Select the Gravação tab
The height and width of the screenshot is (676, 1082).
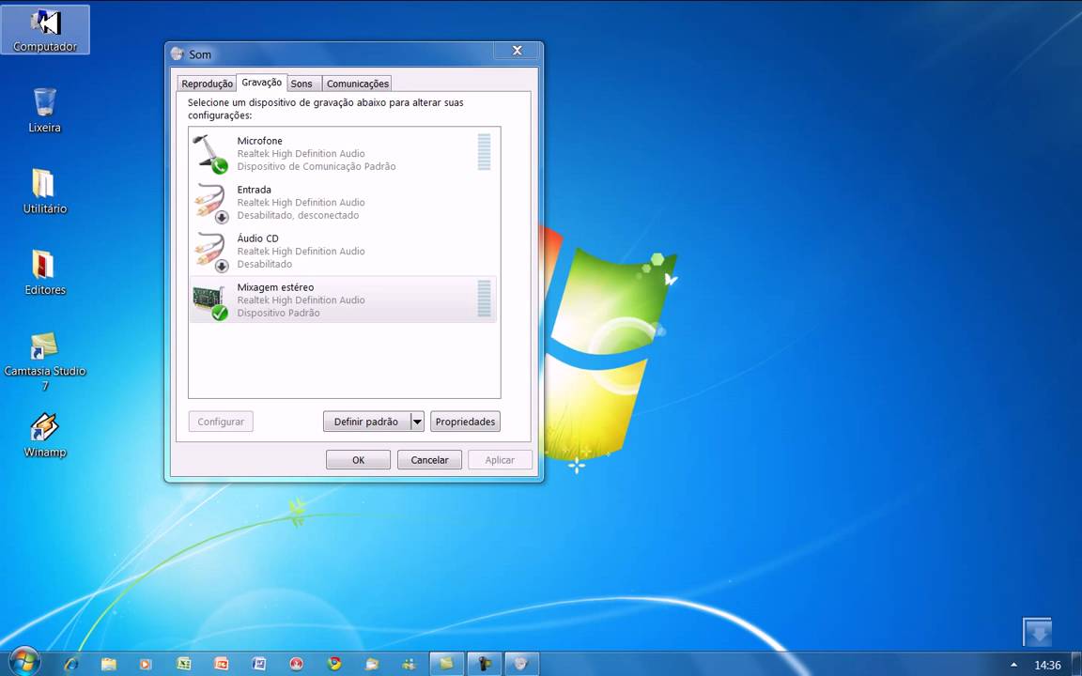click(261, 82)
